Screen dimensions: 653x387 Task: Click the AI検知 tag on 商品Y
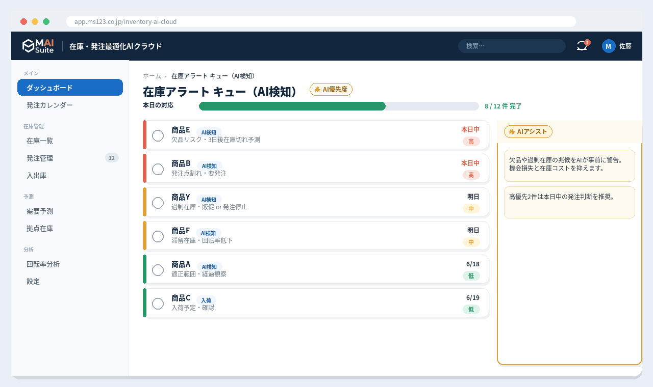tap(209, 199)
